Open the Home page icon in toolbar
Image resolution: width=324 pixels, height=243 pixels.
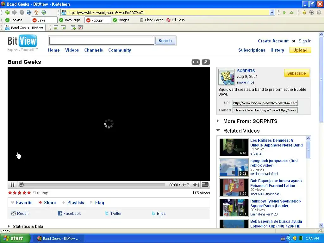[x=36, y=12]
